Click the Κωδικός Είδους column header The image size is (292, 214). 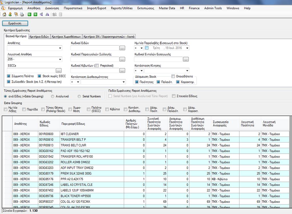pos(49,124)
